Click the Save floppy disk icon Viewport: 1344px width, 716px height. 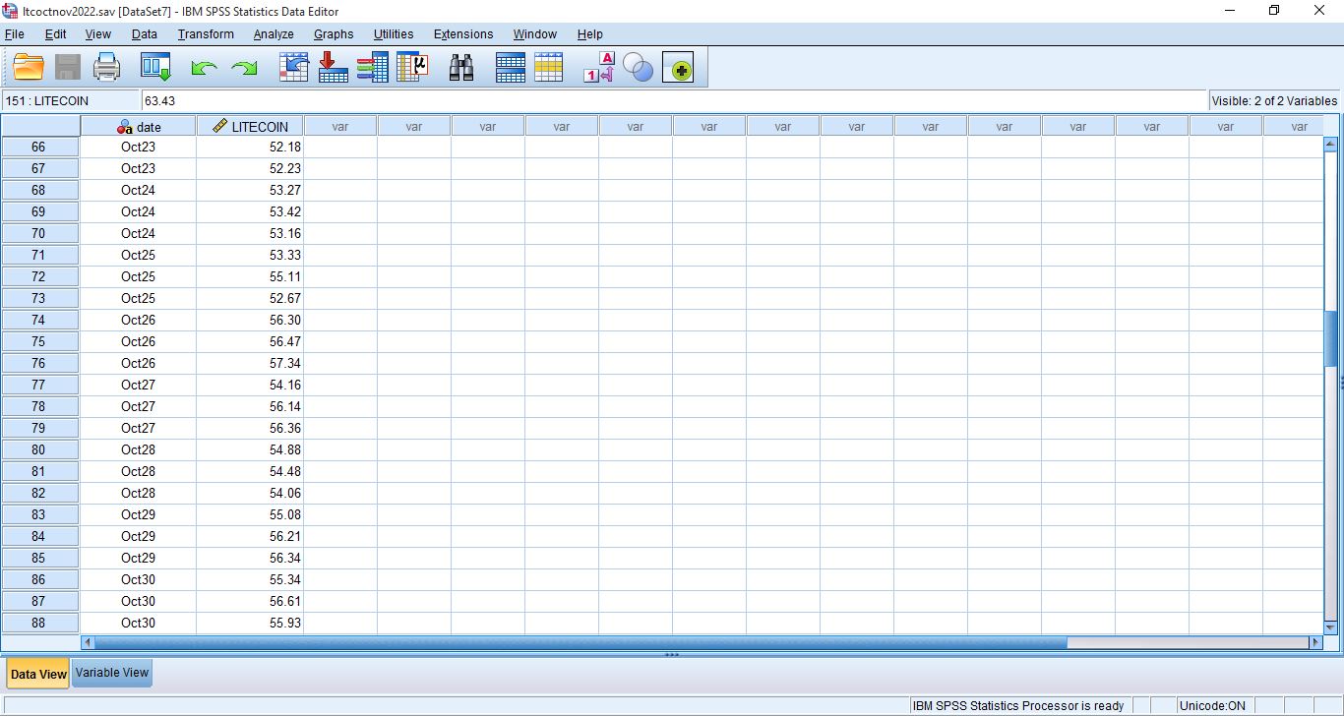point(68,67)
